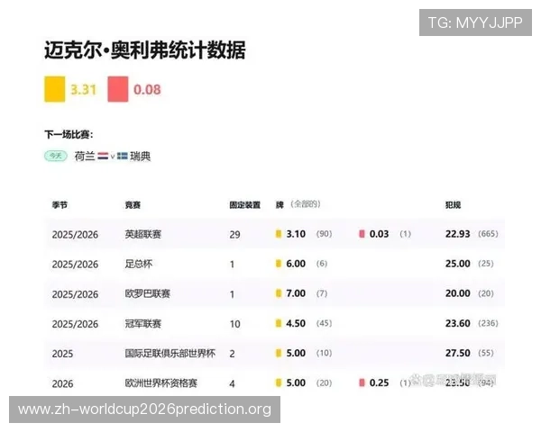The width and height of the screenshot is (541, 432).
Task: Click the 足总杯 competition name
Action: pyautogui.click(x=138, y=264)
